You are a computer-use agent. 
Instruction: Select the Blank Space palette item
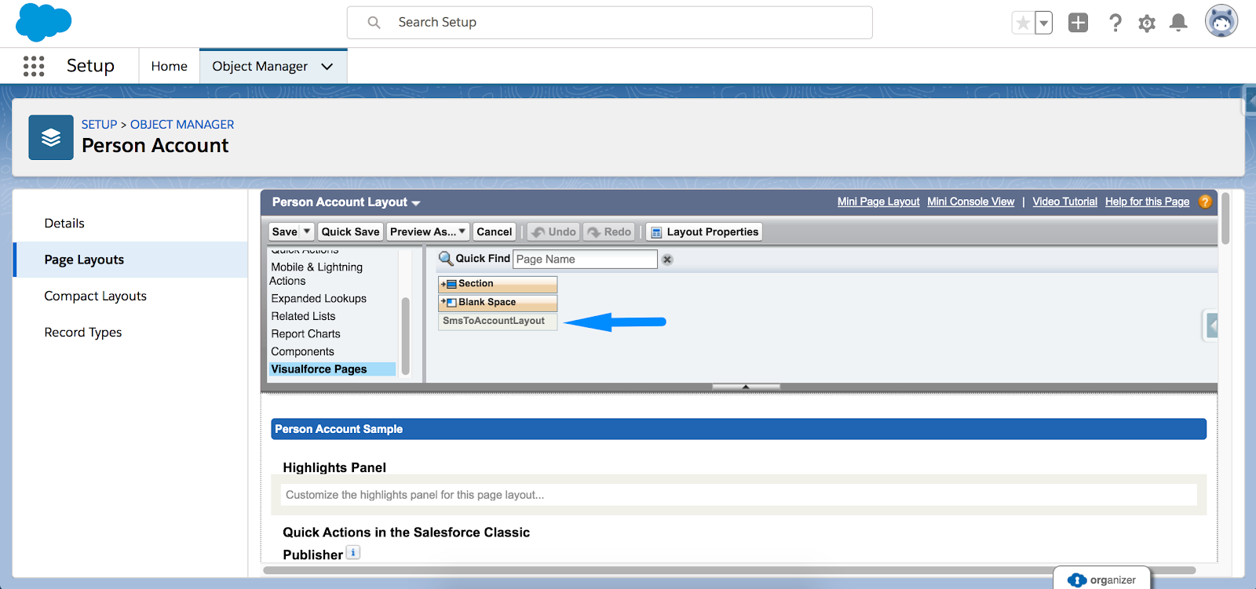coord(498,303)
